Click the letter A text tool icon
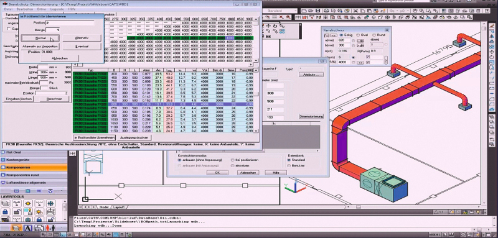 click(28, 228)
